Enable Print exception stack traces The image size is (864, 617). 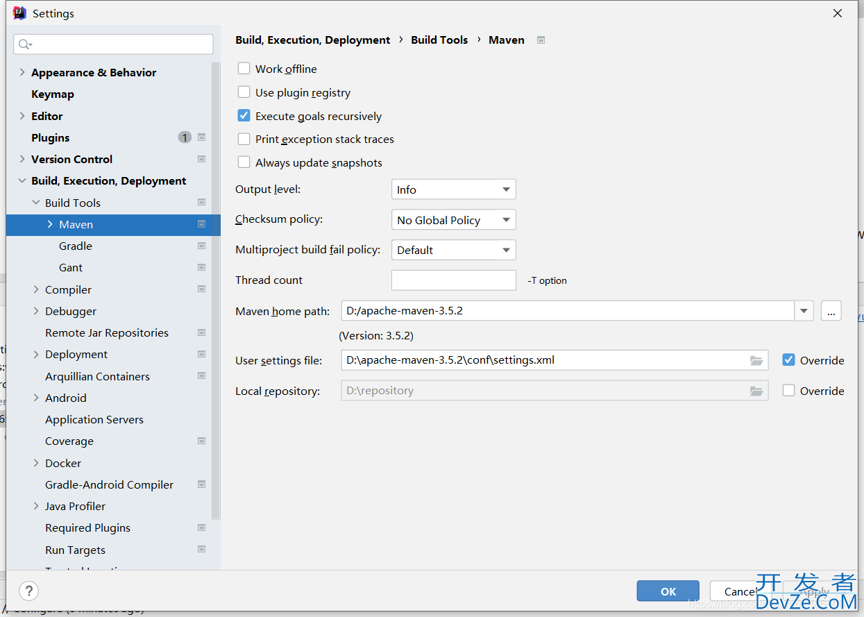coord(244,139)
